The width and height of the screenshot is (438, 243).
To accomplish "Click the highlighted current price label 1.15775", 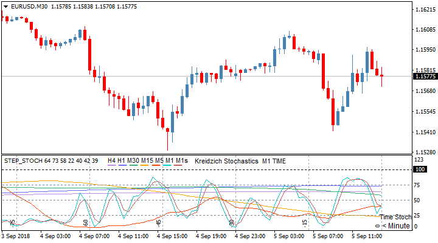I will pos(425,77).
